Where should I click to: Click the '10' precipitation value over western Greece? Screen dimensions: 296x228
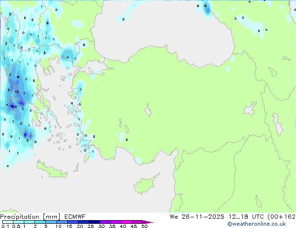pos(16,92)
